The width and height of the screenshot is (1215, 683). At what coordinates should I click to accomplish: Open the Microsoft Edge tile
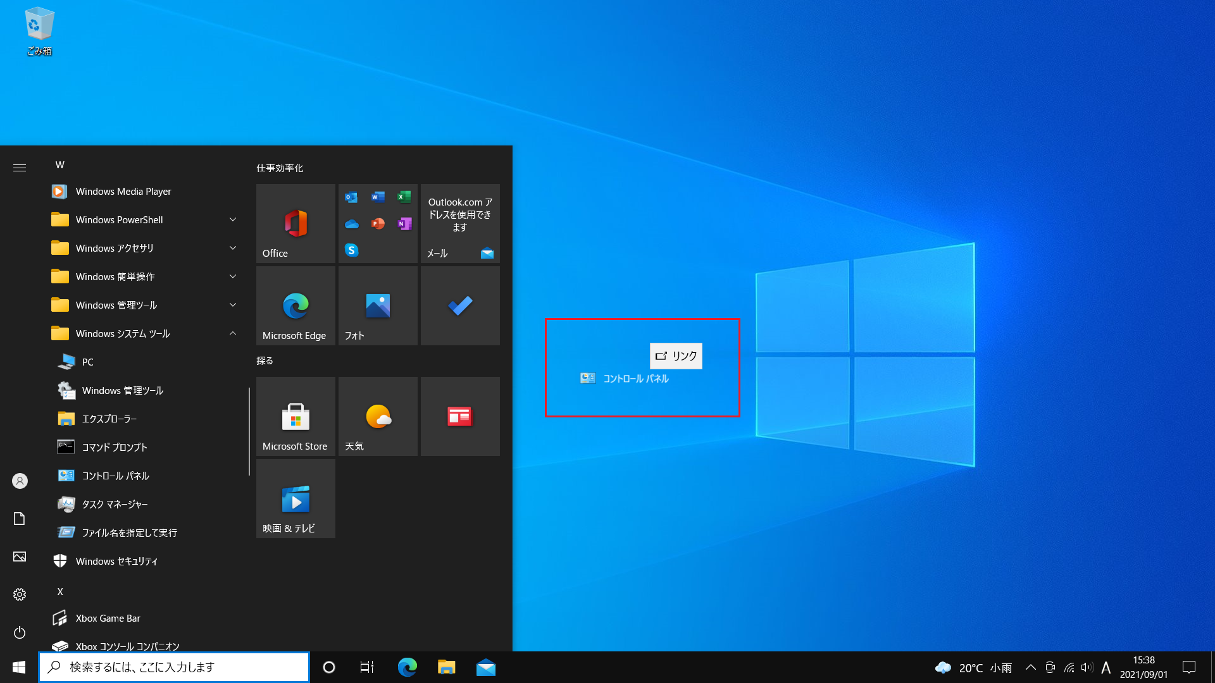point(296,305)
